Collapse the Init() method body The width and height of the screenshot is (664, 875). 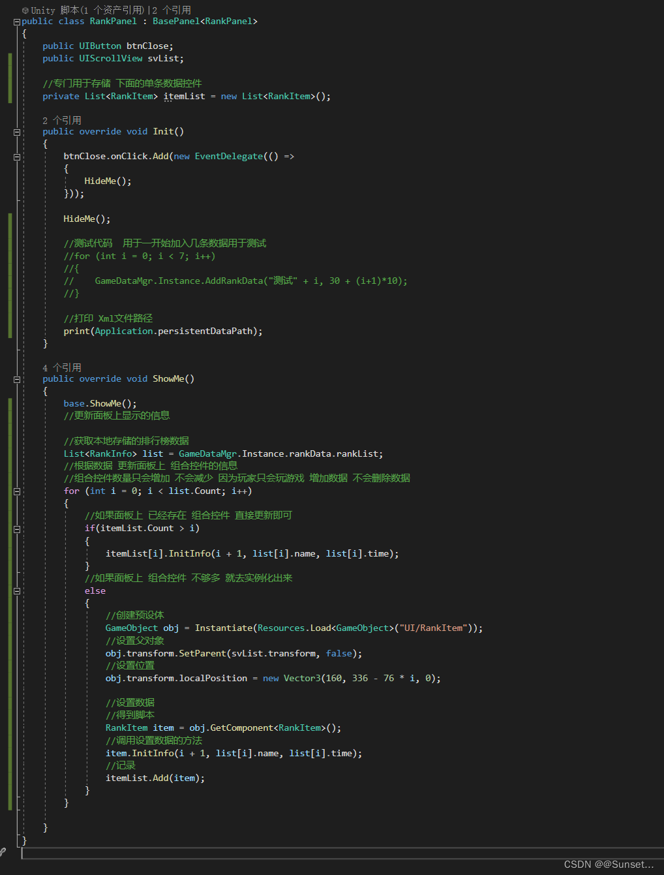(x=16, y=132)
